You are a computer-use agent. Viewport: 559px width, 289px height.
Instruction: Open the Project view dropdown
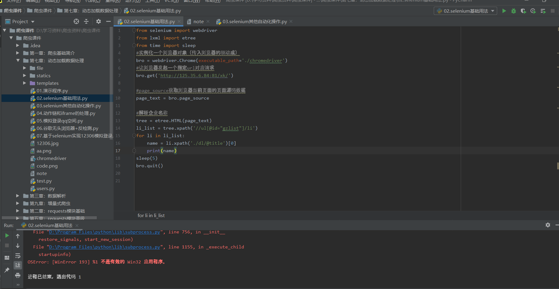(x=20, y=21)
